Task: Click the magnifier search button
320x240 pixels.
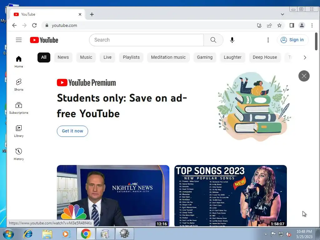Action: click(213, 40)
